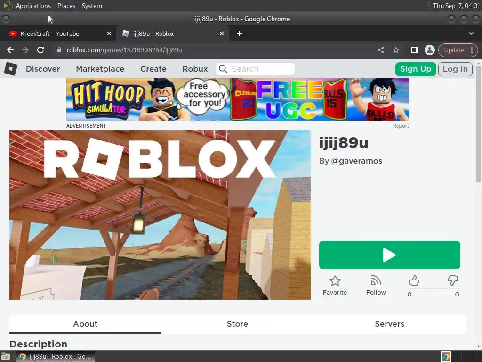The image size is (482, 362).
Task: Open the Marketplace link
Action: pyautogui.click(x=100, y=69)
